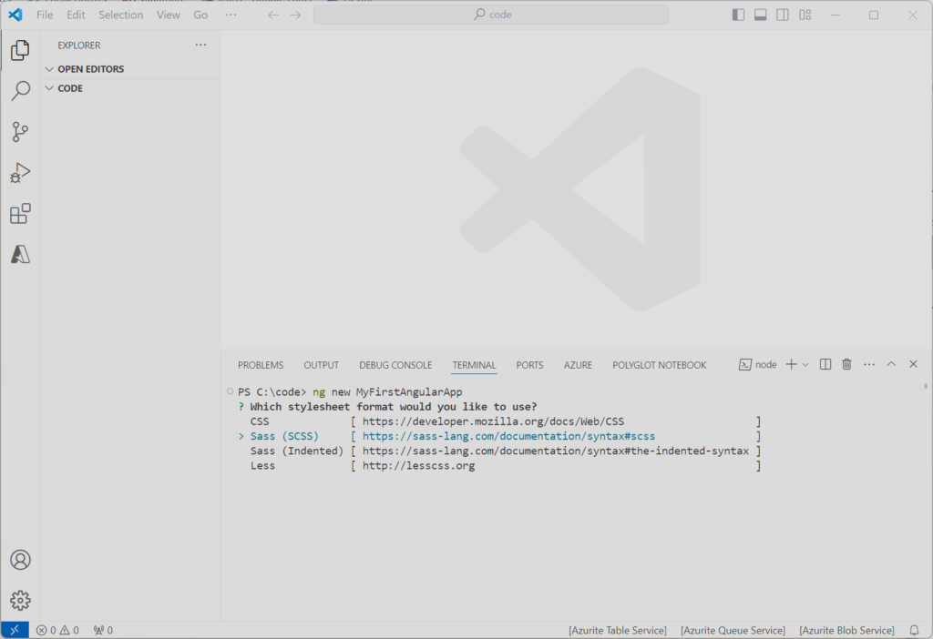
Task: Collapse the CODE folder section
Action: click(x=70, y=88)
